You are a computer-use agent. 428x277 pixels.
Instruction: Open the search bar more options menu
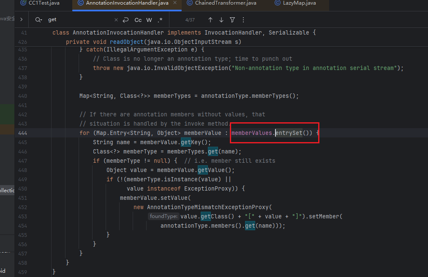click(x=243, y=20)
